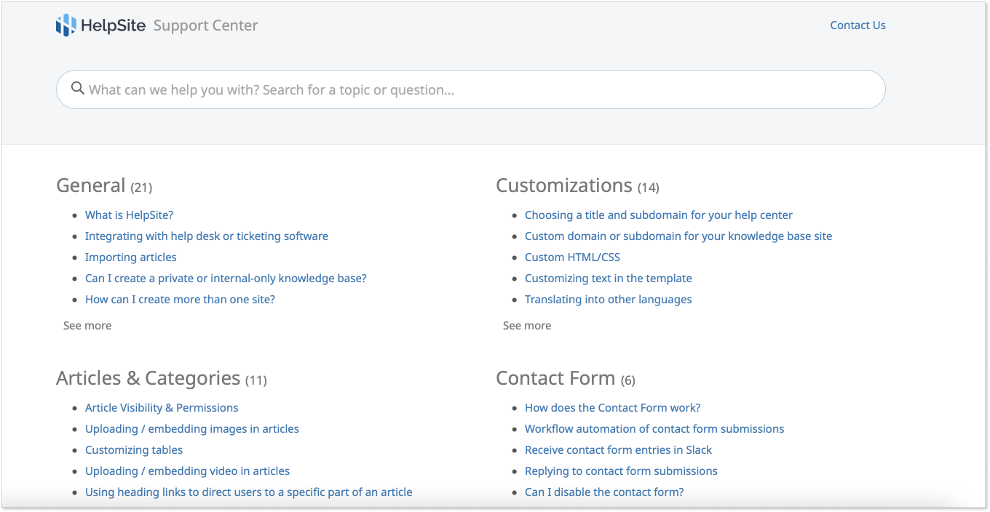Open Uploading / embedding video in articles
The height and width of the screenshot is (512, 990).
(188, 471)
